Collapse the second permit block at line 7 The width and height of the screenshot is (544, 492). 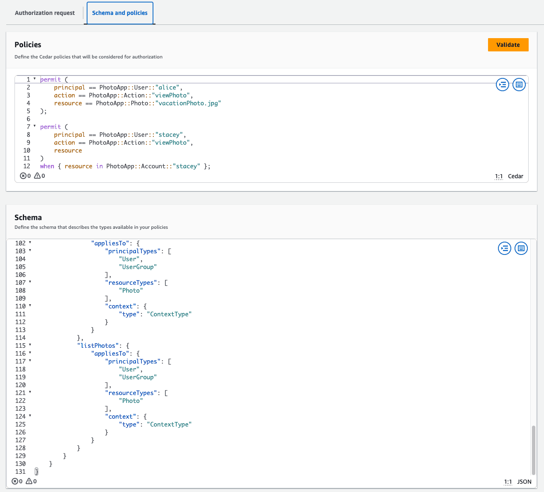(x=34, y=126)
